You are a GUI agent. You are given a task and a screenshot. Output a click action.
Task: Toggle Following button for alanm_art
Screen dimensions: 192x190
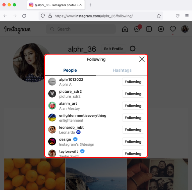(133, 106)
